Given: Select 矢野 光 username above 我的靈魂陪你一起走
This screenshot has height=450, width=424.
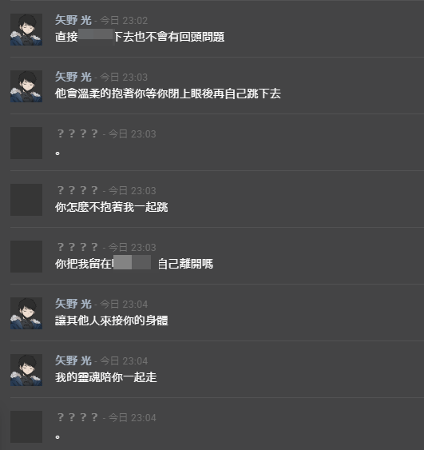Looking at the screenshot, I should click(x=73, y=360).
